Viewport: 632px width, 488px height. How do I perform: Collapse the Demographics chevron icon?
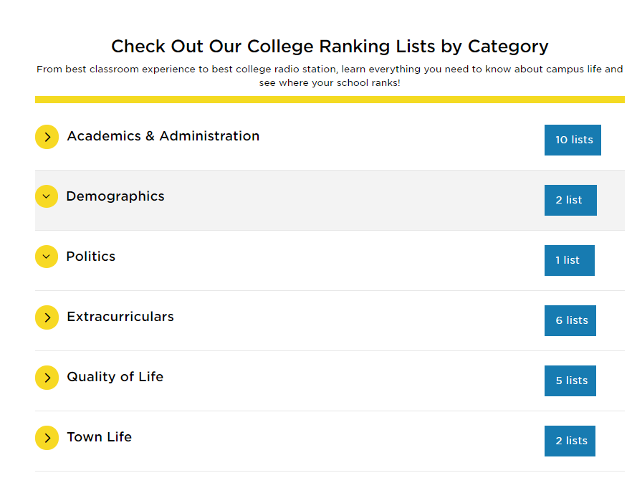[x=47, y=196]
